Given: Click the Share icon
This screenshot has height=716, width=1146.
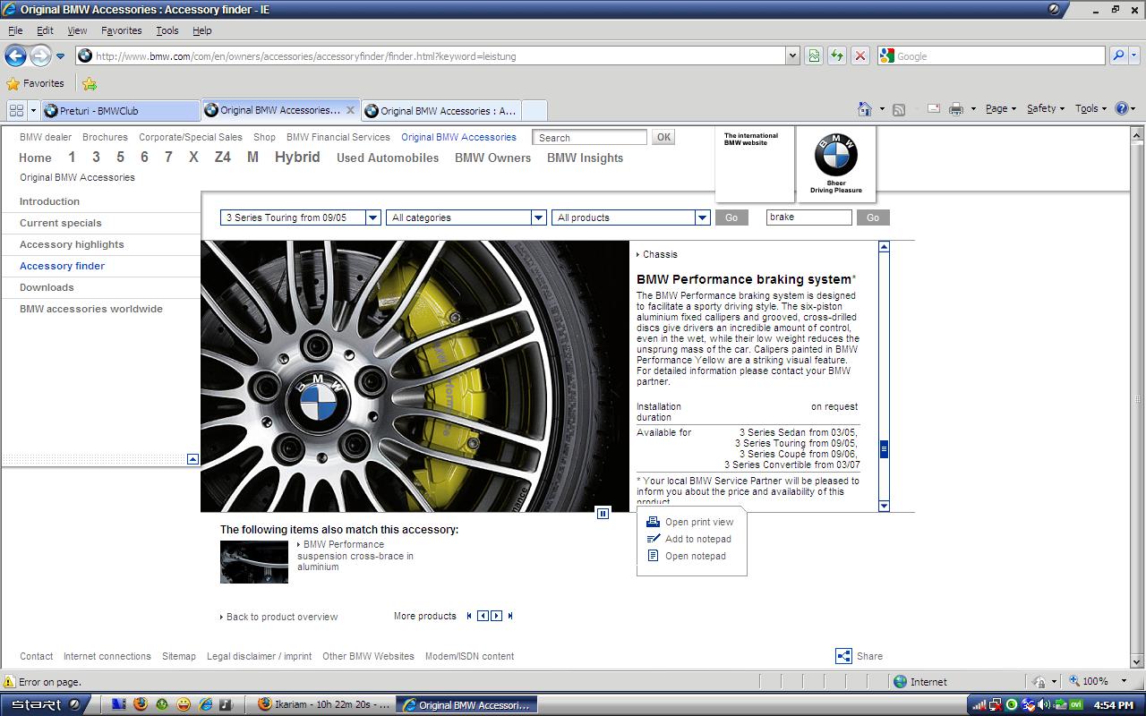Looking at the screenshot, I should (x=843, y=656).
